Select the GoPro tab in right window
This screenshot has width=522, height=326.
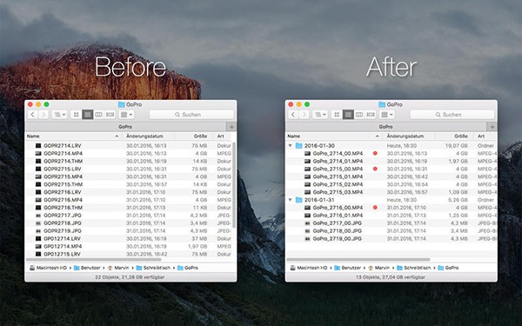pyautogui.click(x=385, y=127)
